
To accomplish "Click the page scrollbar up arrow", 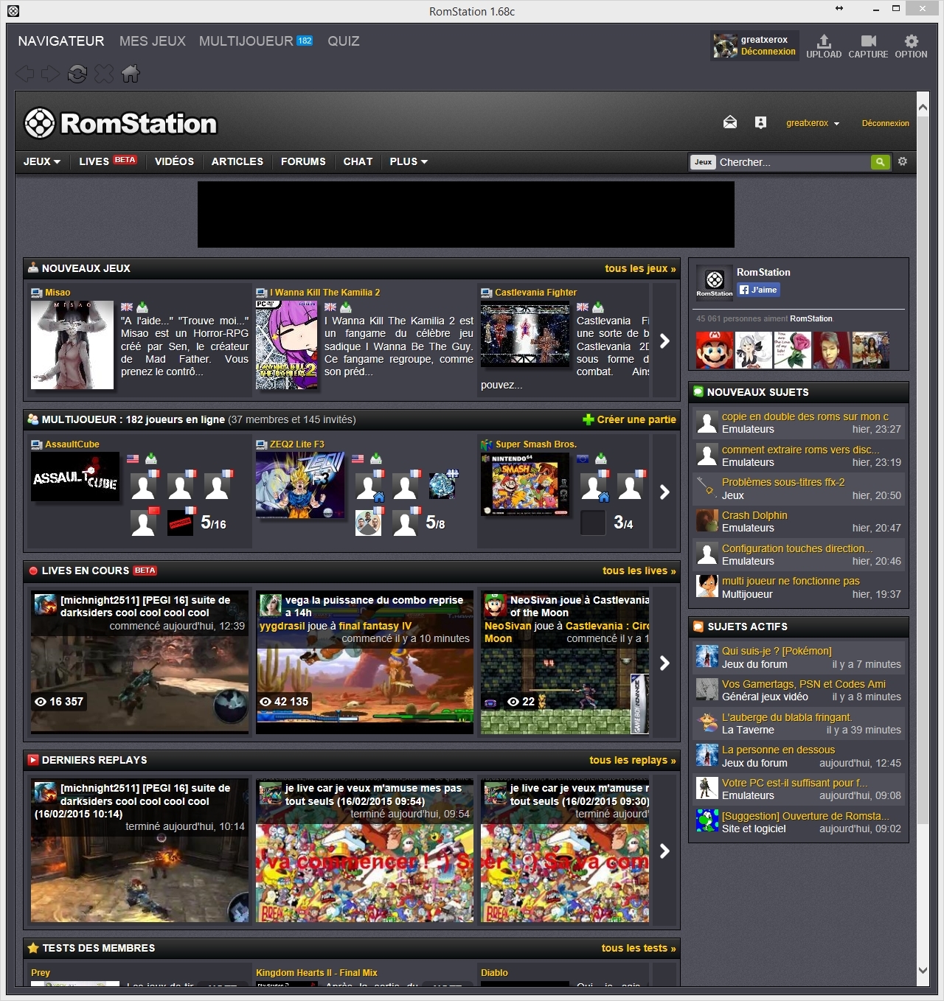I will (923, 108).
